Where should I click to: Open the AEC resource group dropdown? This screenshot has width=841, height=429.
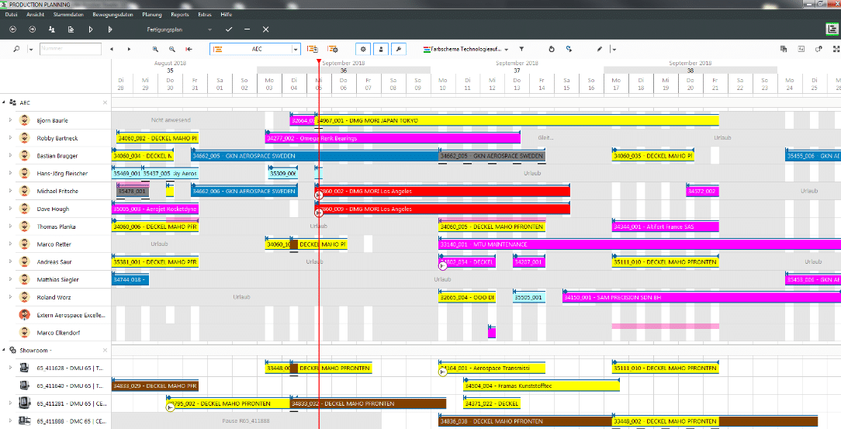pyautogui.click(x=296, y=49)
